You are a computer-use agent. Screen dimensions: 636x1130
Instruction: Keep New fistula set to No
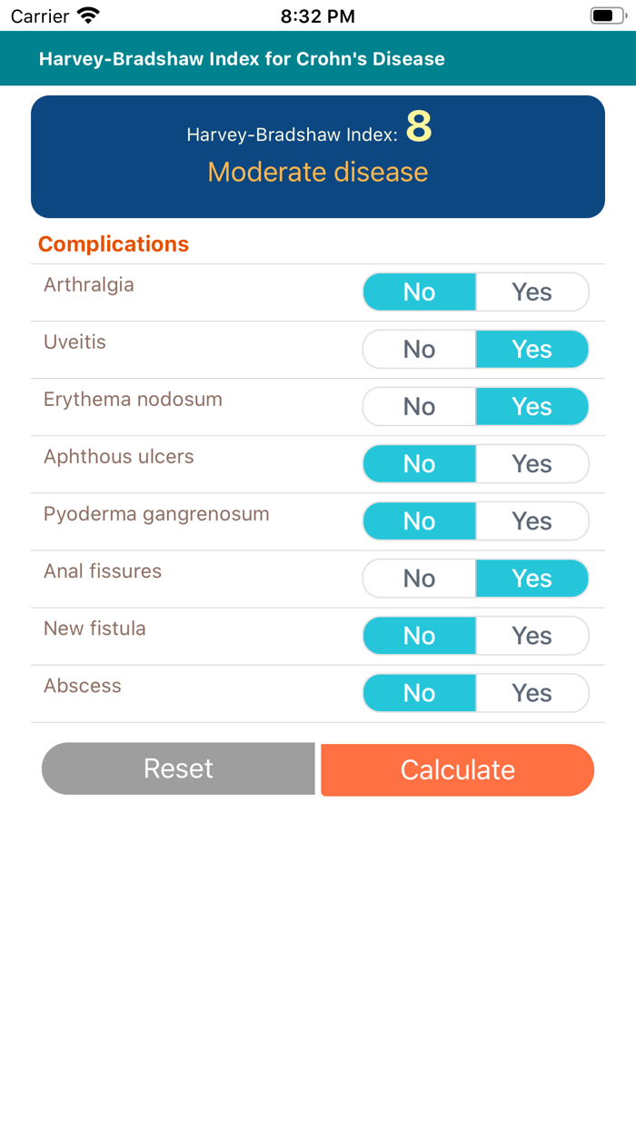419,635
